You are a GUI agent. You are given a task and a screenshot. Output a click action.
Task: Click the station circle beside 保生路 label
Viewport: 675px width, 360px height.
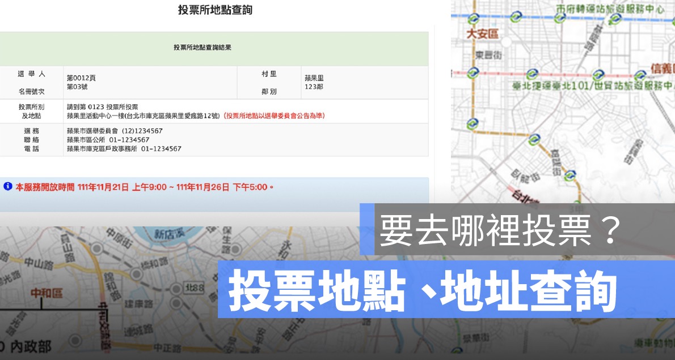[x=236, y=248]
